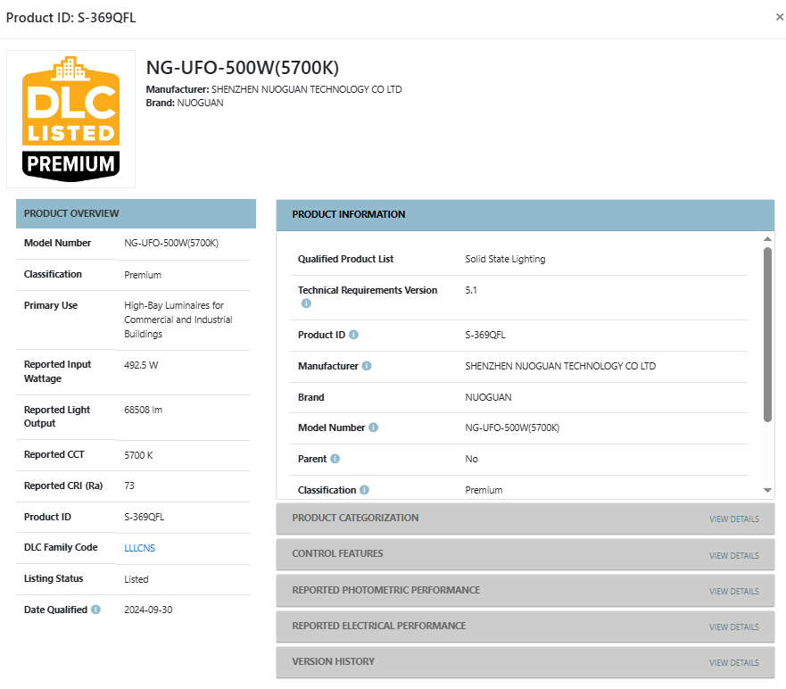
Task: Click the scrollbar down arrow in Product Information
Action: tap(767, 490)
